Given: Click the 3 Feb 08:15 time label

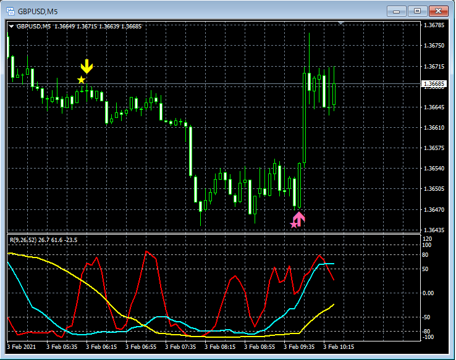Looking at the screenshot, I should [220, 346].
